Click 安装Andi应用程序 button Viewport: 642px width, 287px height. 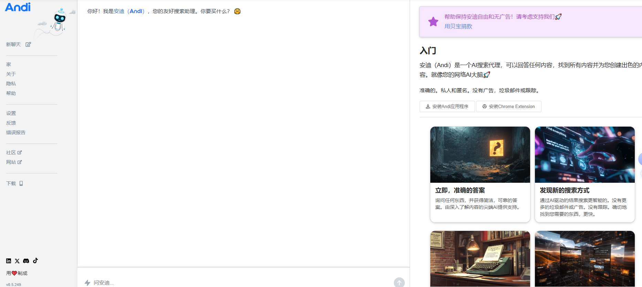click(x=447, y=106)
